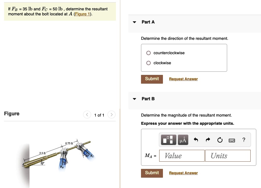Click Request Answer under Part B
Image resolution: width=261 pixels, height=188 pixels.
(183, 173)
